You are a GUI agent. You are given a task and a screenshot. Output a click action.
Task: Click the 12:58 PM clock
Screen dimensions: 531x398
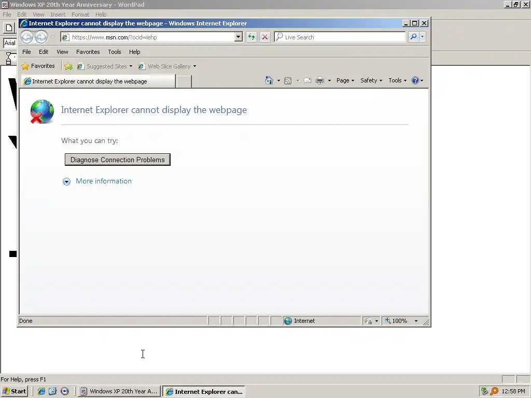click(513, 391)
